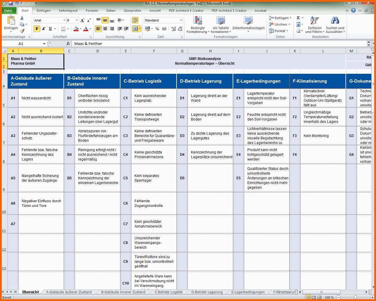Toggle the wrap text button

click(135, 20)
